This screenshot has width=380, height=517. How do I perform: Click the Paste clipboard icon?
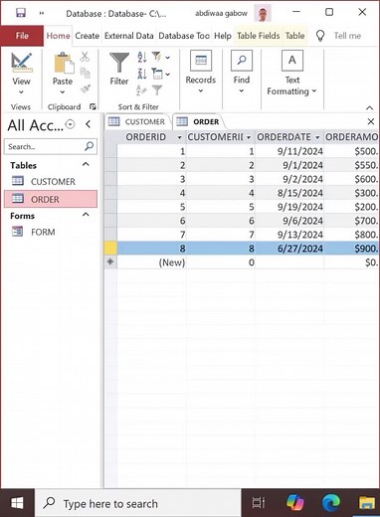tap(64, 63)
